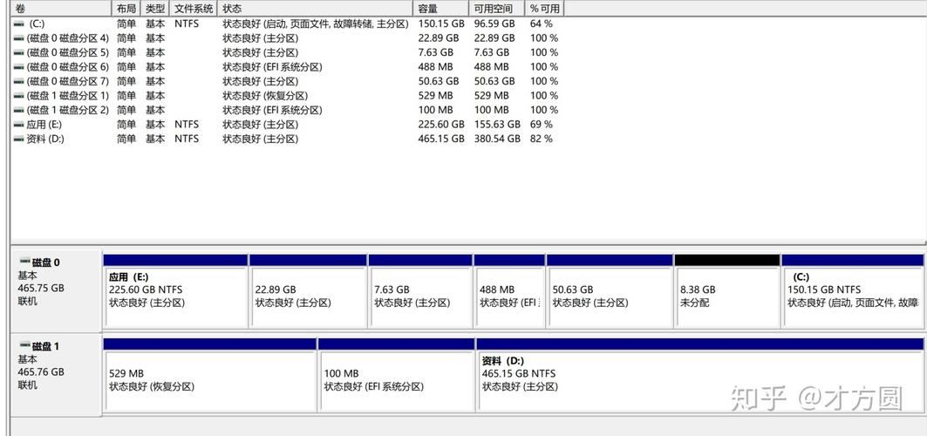The image size is (927, 436).
Task: Click the drive icon of 磁盘 1 磁盘分区 1 row
Action: [x=19, y=96]
